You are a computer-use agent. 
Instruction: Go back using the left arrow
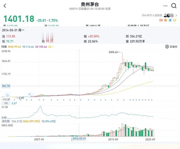click(x=5, y=5)
